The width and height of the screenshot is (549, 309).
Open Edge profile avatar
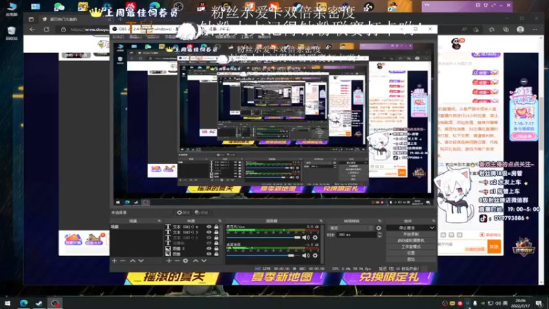[x=520, y=30]
